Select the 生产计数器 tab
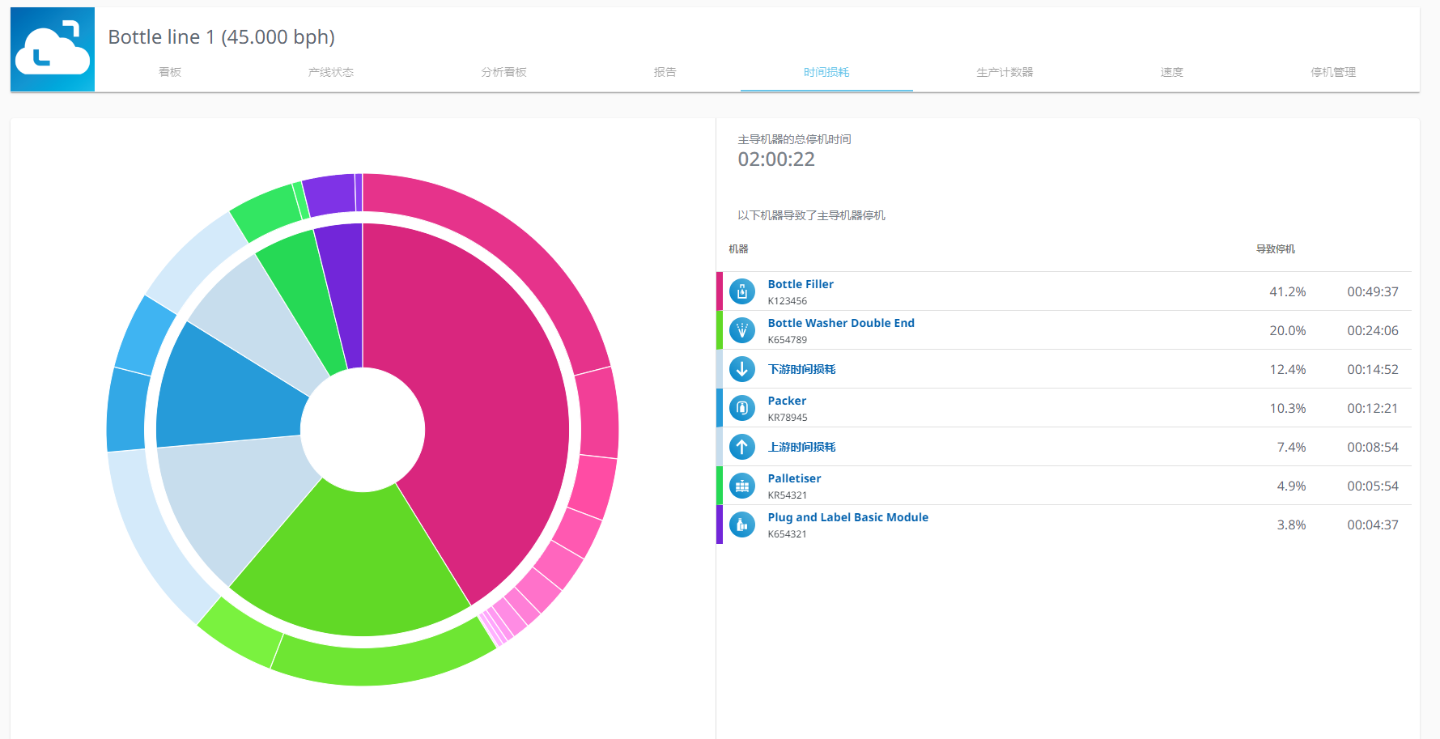The width and height of the screenshot is (1440, 739). 1004,72
